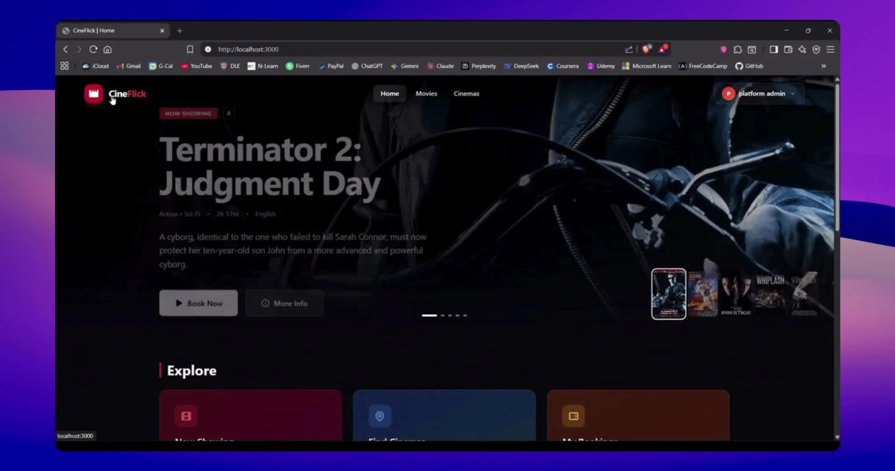Click the More Info button
Viewport: 895px width, 471px height.
coord(284,303)
